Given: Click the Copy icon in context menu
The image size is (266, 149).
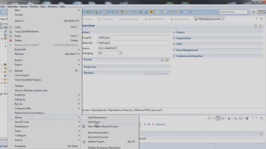Looking at the screenshot, I should click(10, 27).
